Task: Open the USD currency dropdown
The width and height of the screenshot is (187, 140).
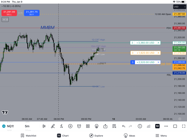Action: (x=180, y=7)
